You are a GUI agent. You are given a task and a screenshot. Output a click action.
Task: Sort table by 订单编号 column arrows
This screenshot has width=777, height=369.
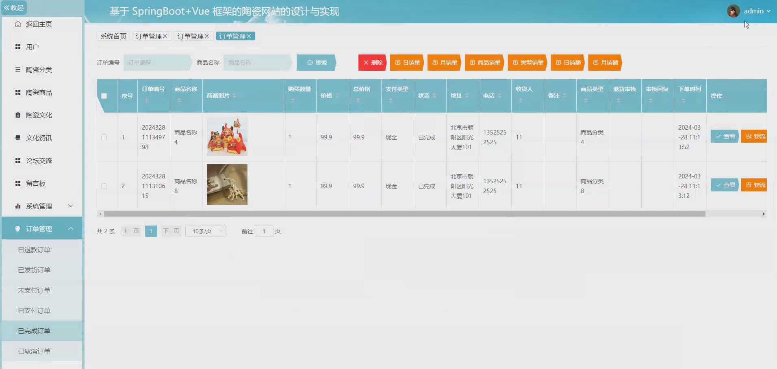147,100
